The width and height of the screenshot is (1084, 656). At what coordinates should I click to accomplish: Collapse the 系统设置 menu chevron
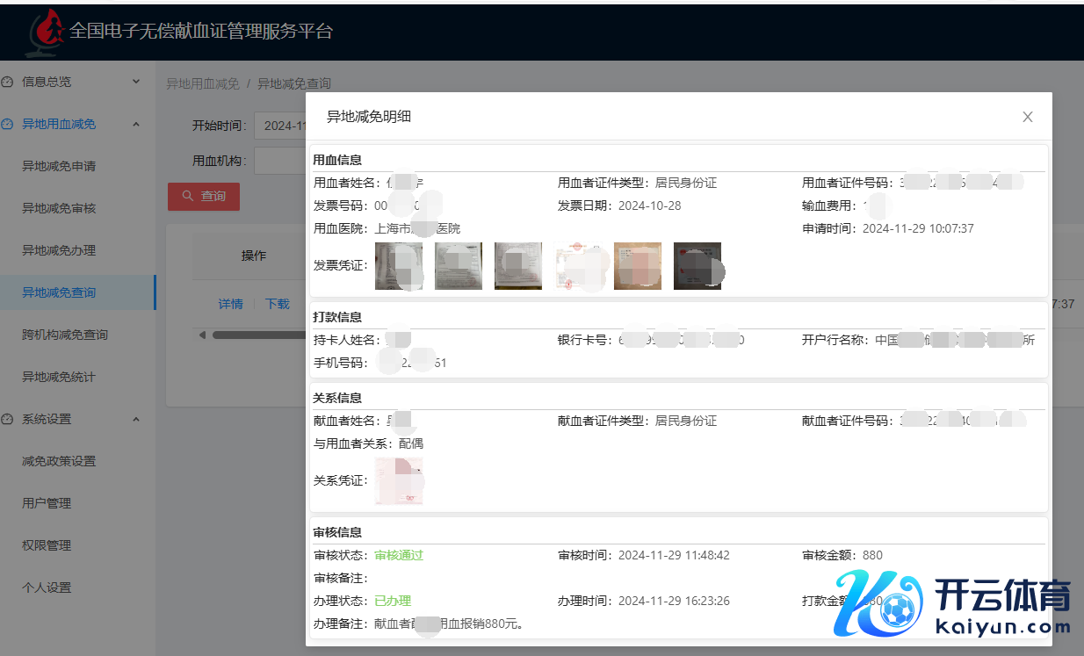136,419
